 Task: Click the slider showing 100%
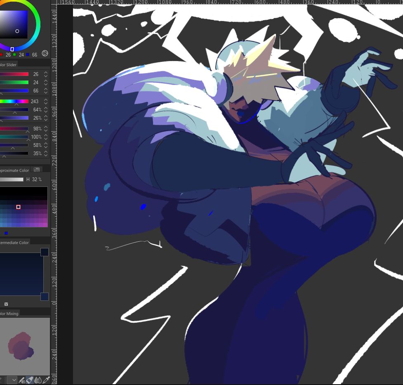14,137
